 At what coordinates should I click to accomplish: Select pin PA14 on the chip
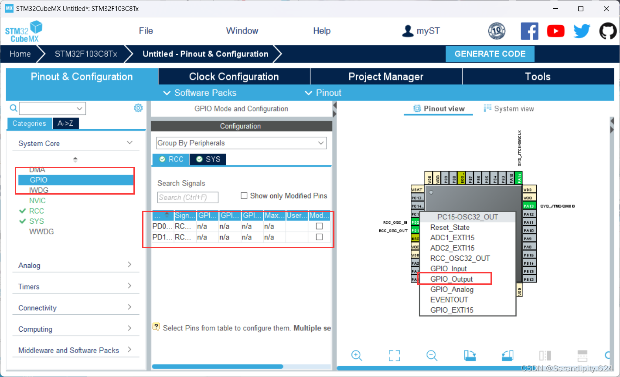[x=518, y=178]
